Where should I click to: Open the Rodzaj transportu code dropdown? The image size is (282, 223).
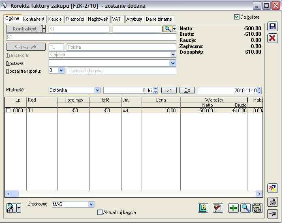click(x=61, y=70)
